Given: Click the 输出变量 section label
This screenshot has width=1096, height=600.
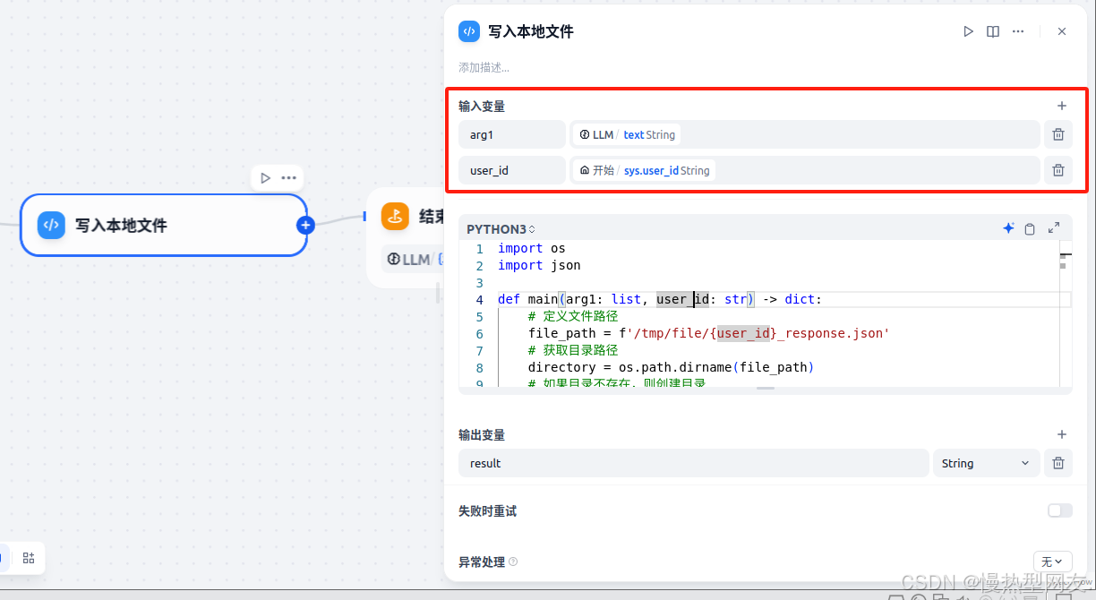Looking at the screenshot, I should pyautogui.click(x=482, y=434).
